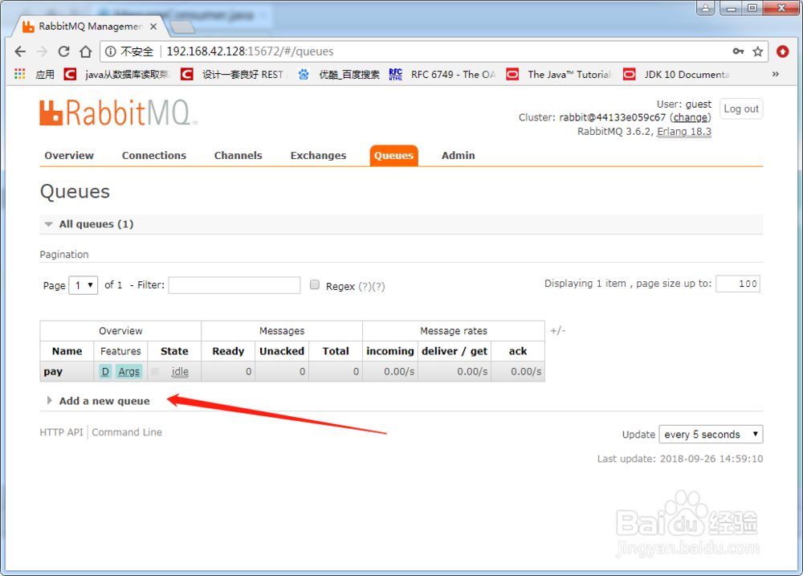Sort by Ready messages column

click(228, 351)
